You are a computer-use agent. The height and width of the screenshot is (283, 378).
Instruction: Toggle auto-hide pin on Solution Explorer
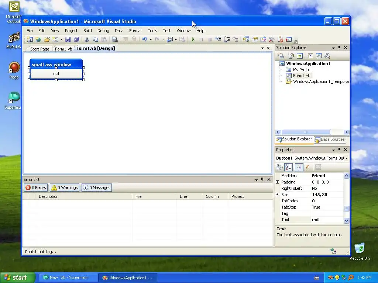(x=339, y=48)
